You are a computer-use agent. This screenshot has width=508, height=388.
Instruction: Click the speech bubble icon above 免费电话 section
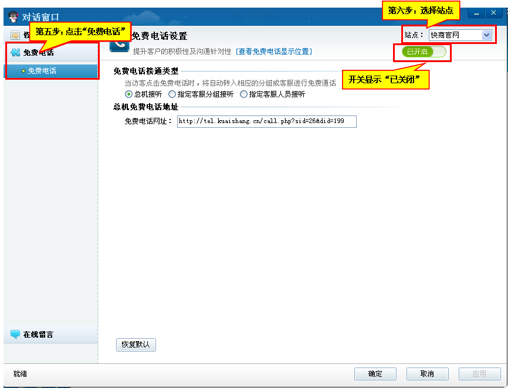tap(15, 35)
